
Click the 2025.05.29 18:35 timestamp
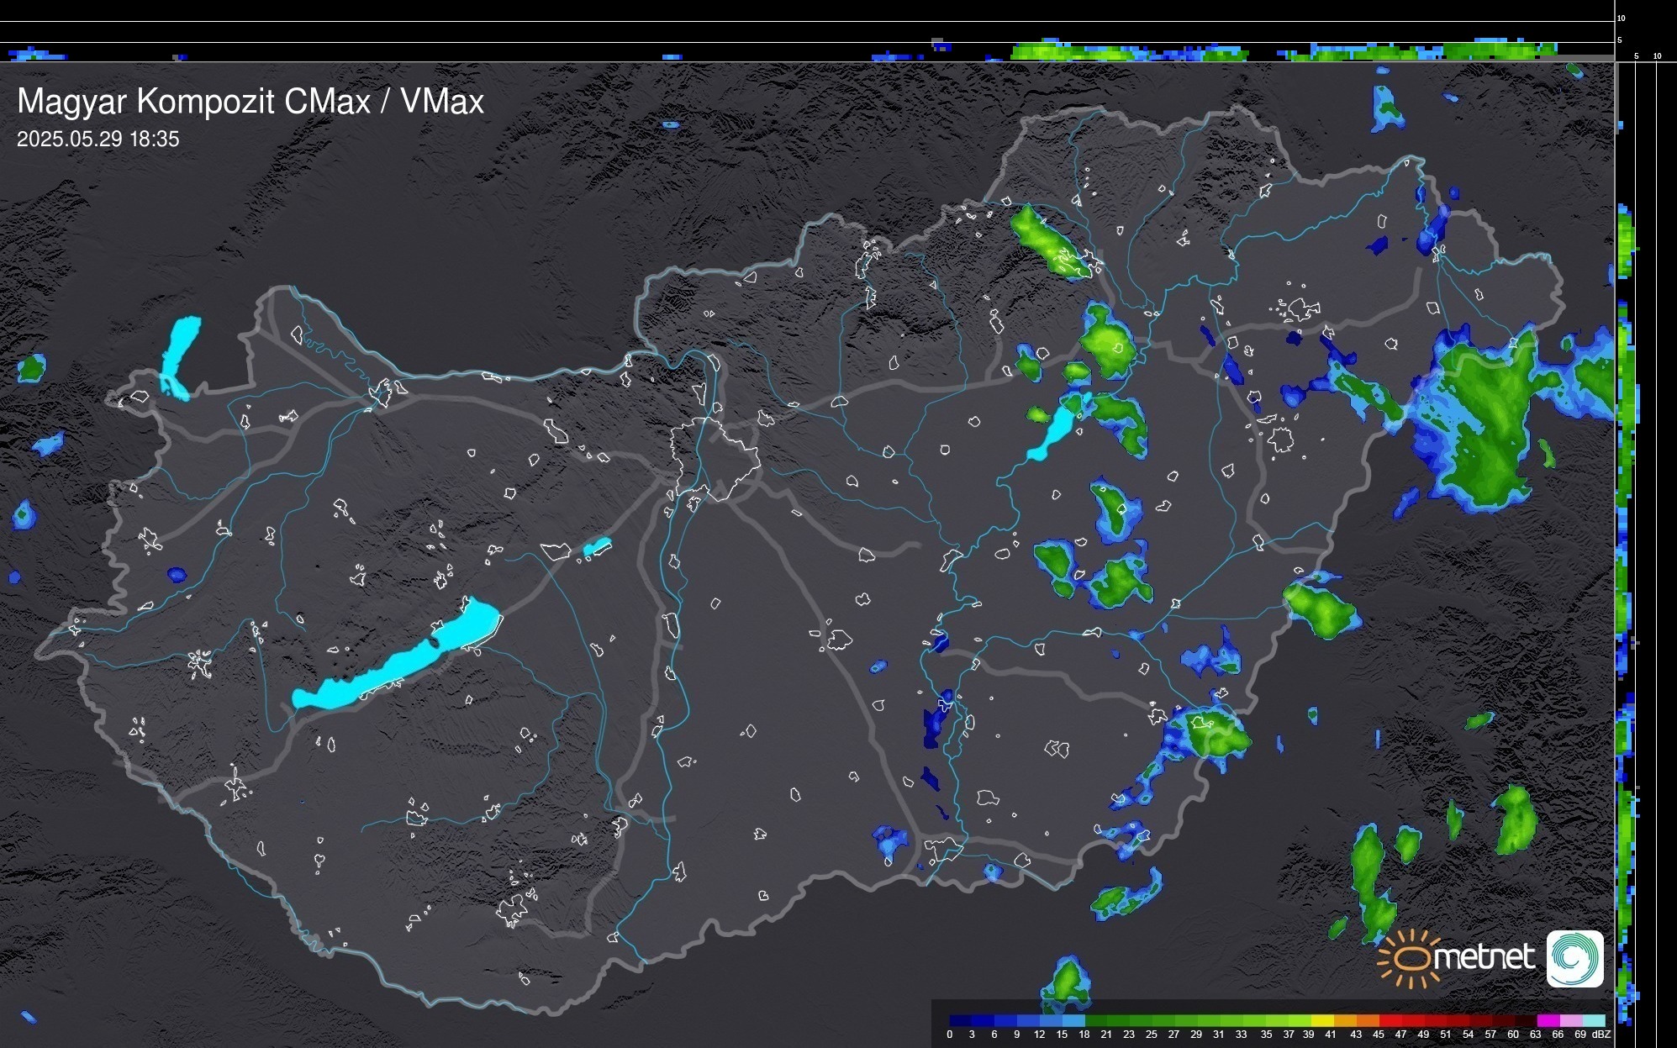pyautogui.click(x=98, y=140)
